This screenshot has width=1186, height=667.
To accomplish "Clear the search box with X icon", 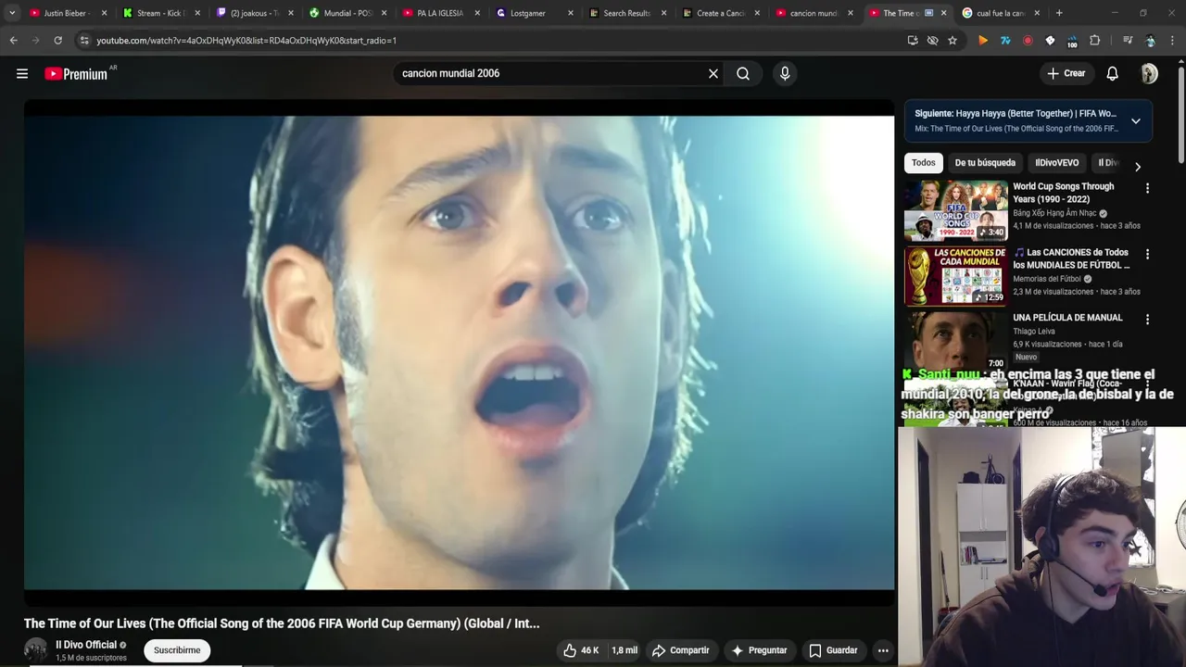I will (713, 73).
